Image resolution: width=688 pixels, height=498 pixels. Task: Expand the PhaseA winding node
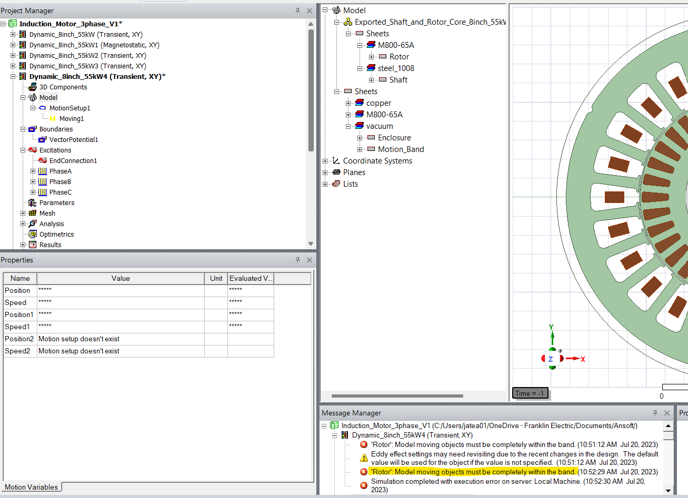click(33, 171)
